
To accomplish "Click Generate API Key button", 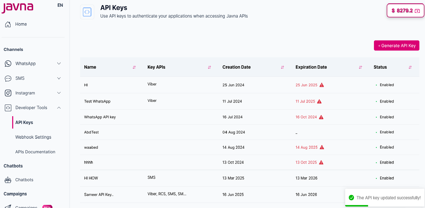I will pos(396,46).
